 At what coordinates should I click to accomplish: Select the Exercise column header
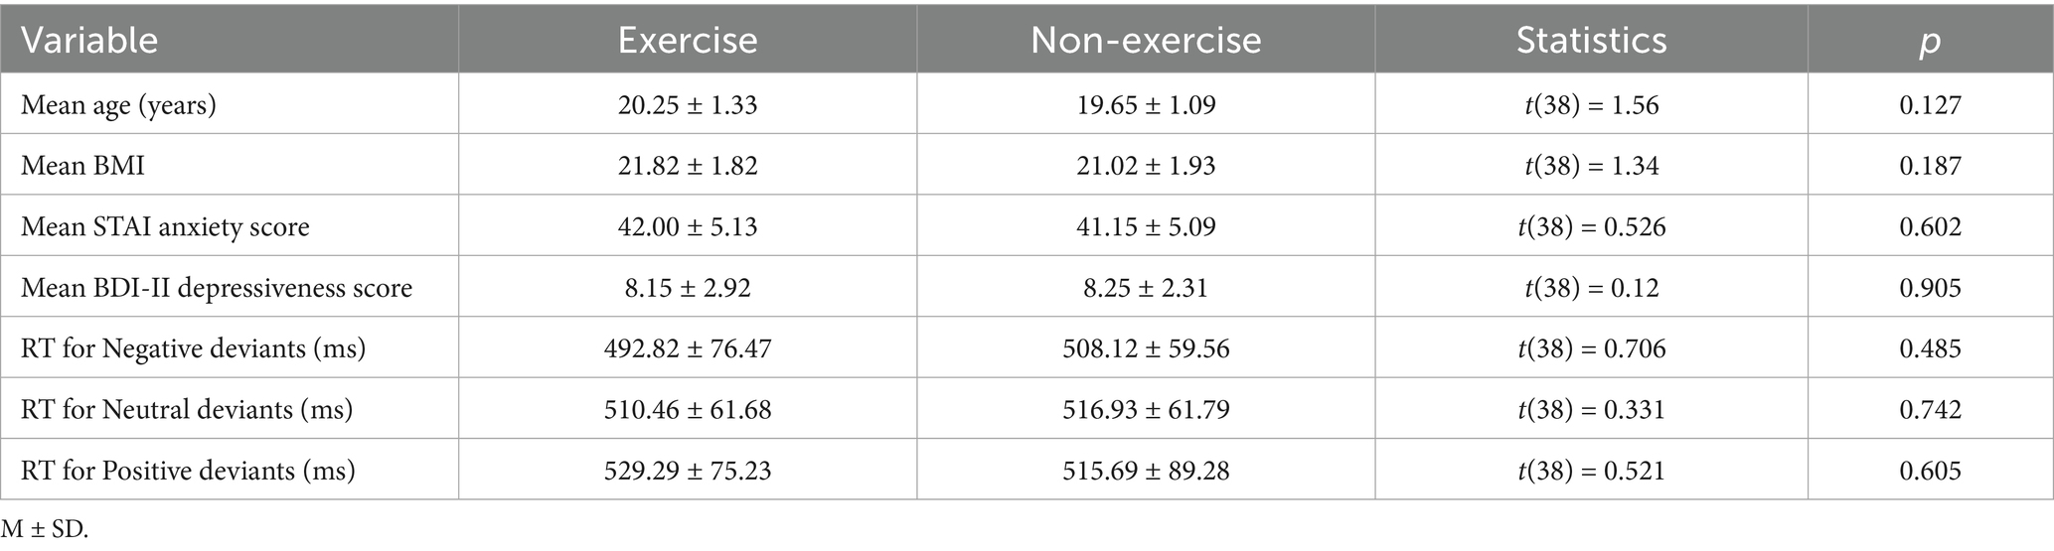click(x=688, y=41)
